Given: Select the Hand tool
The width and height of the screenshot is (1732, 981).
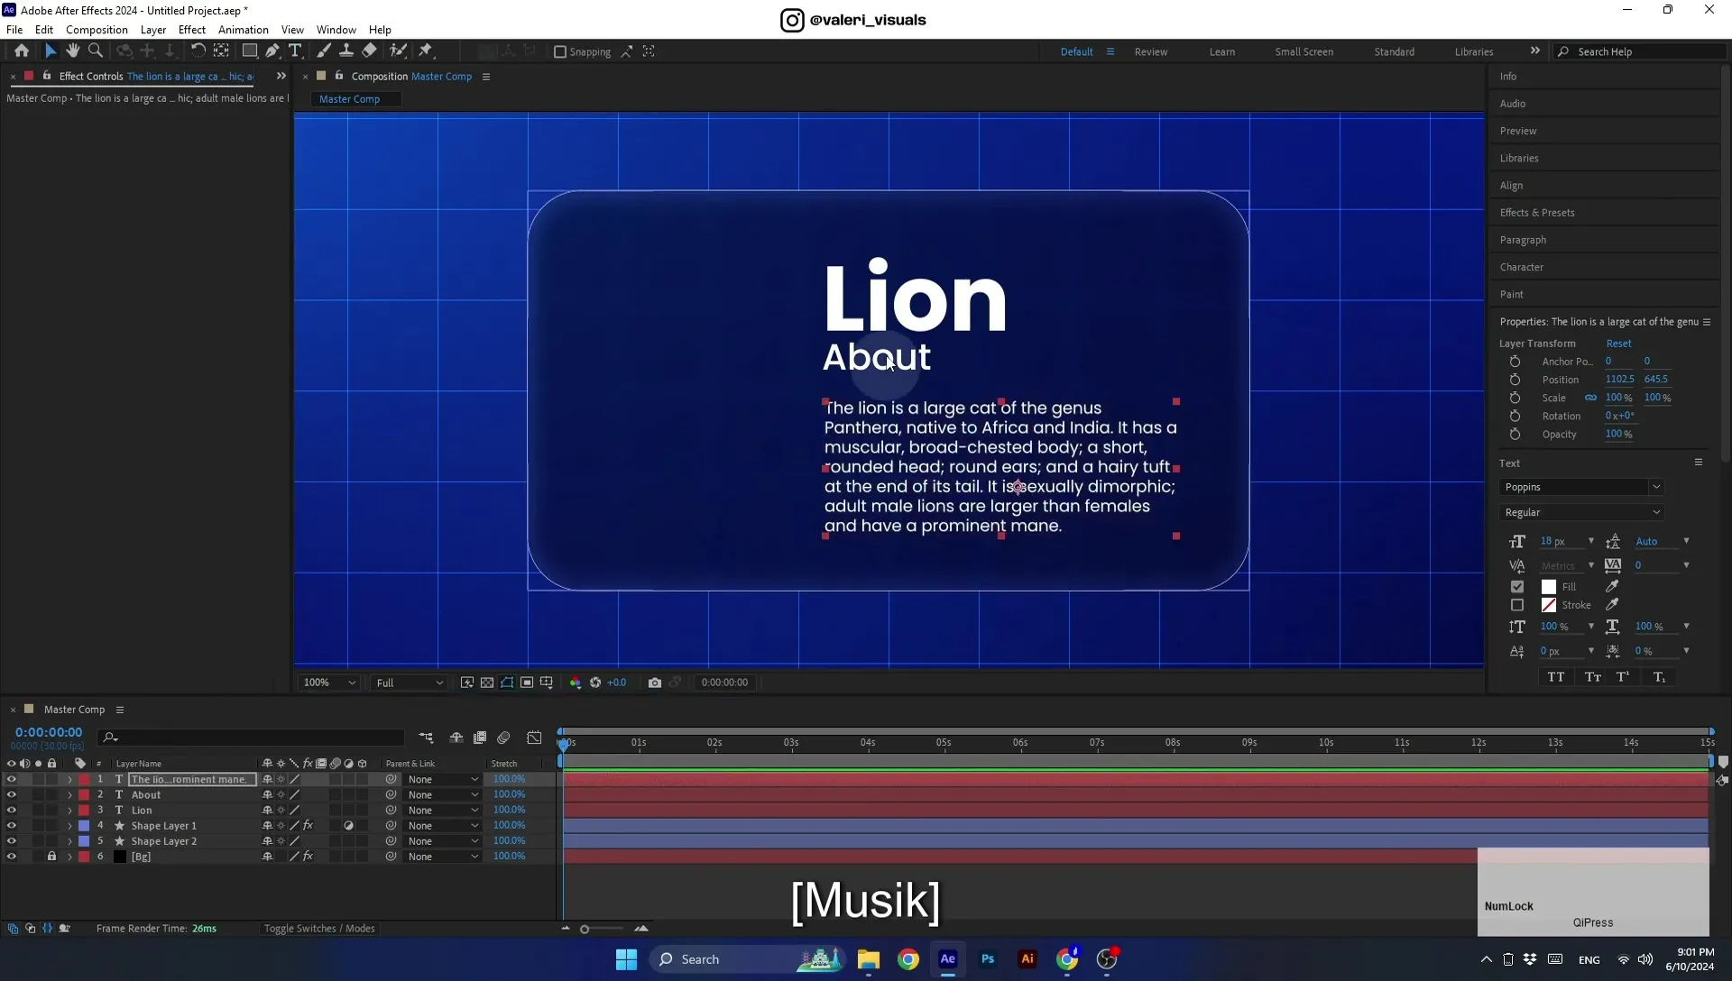Looking at the screenshot, I should 72,51.
